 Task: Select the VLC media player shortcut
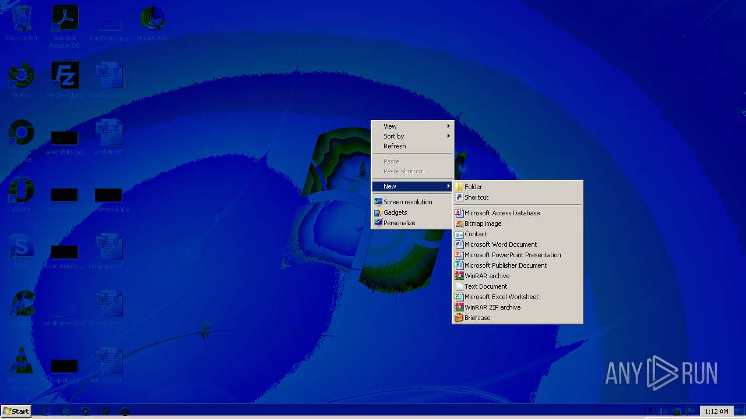(x=21, y=368)
